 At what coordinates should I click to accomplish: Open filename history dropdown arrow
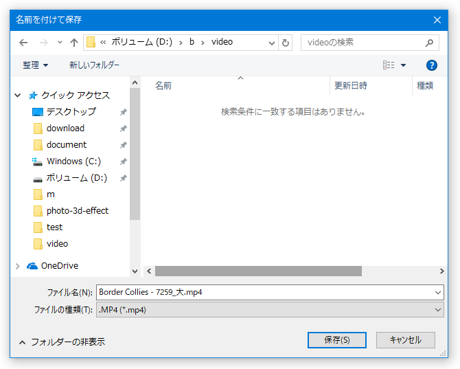(x=438, y=293)
